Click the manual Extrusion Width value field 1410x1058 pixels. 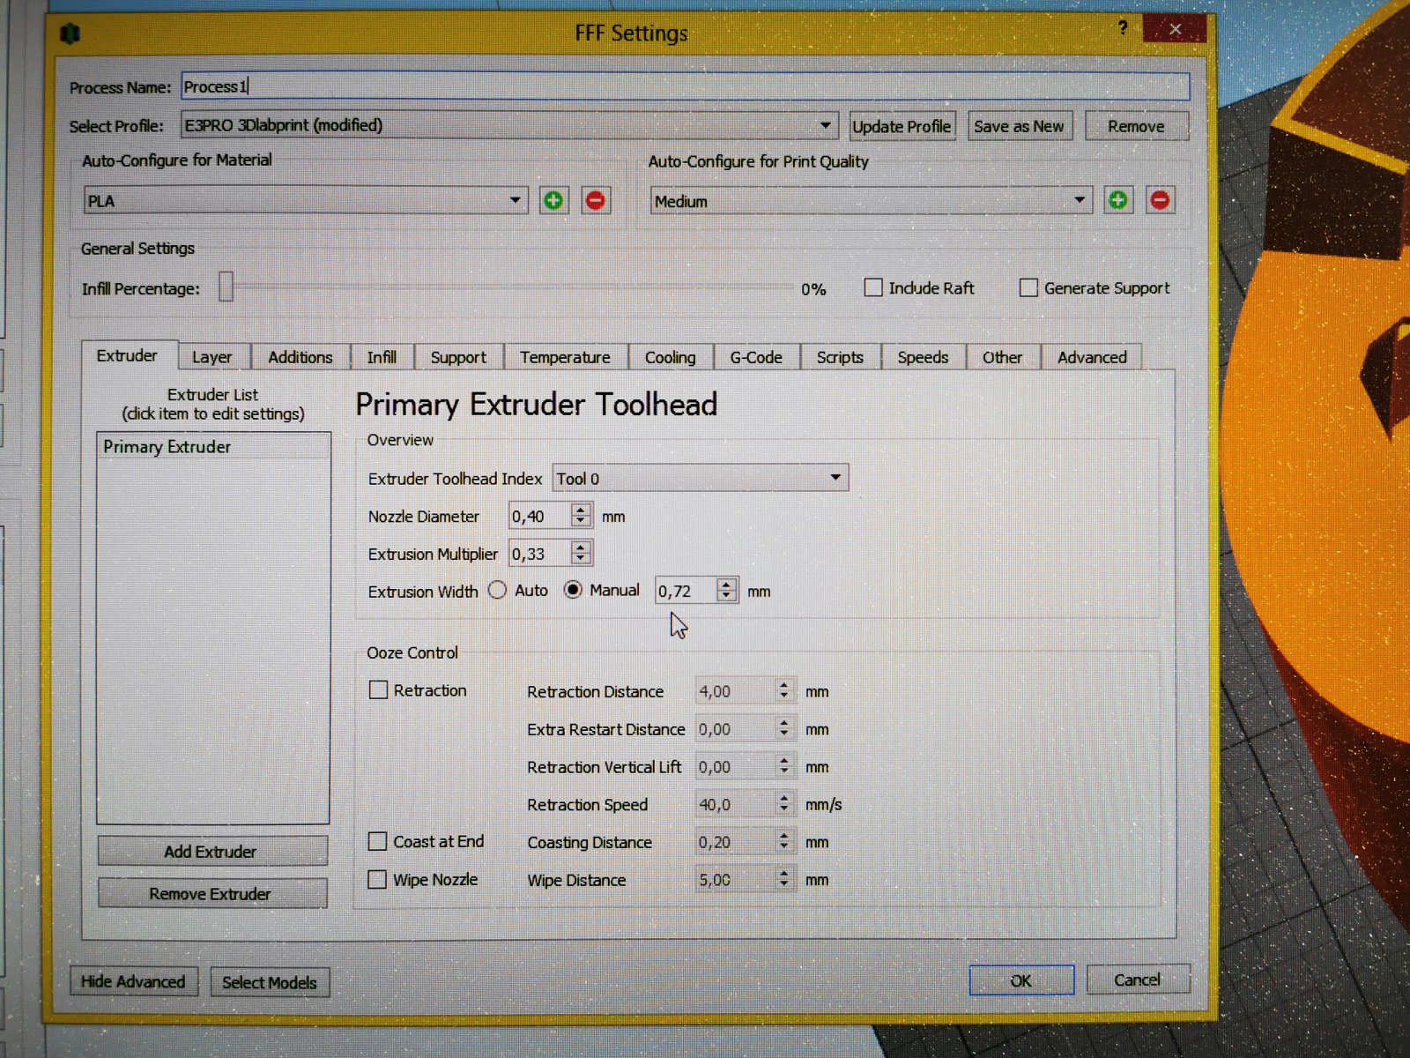click(x=686, y=590)
